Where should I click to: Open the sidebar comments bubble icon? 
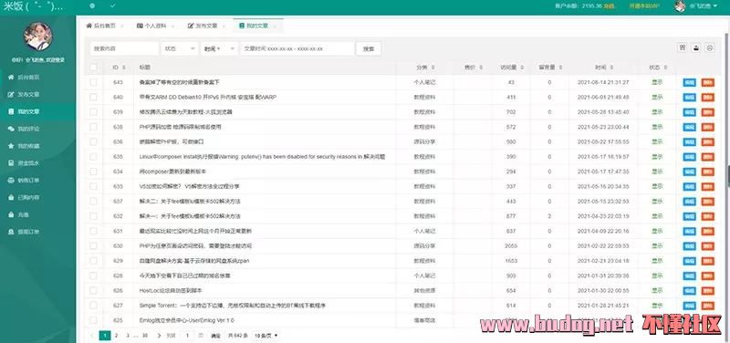click(11, 129)
